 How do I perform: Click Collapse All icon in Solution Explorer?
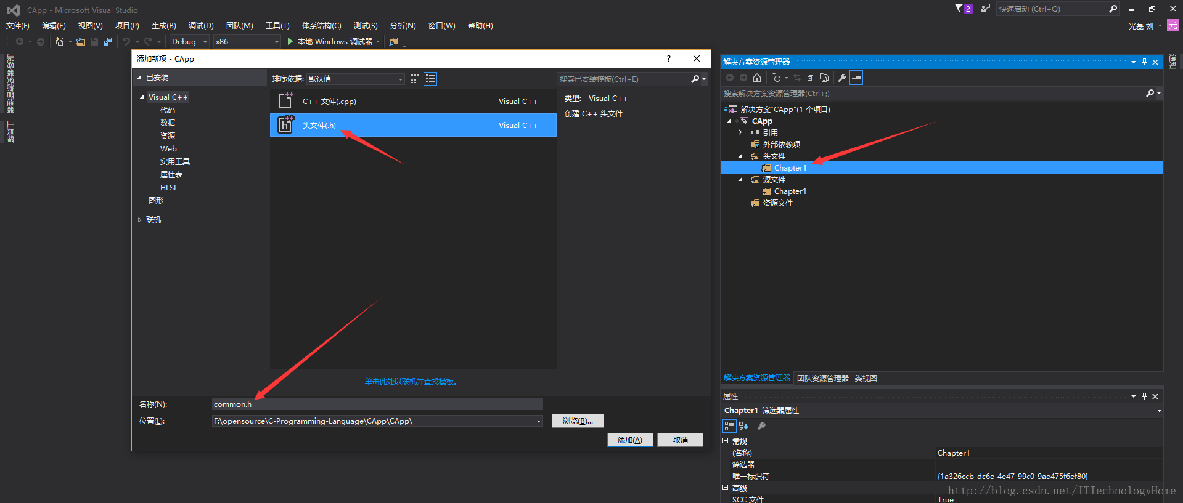click(x=811, y=78)
